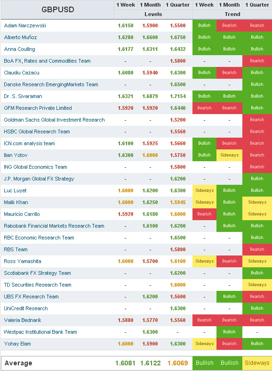Viewport: 272px width, 371px height.
Task: Select the Claudiu Cazacu link
Action: pyautogui.click(x=22, y=73)
